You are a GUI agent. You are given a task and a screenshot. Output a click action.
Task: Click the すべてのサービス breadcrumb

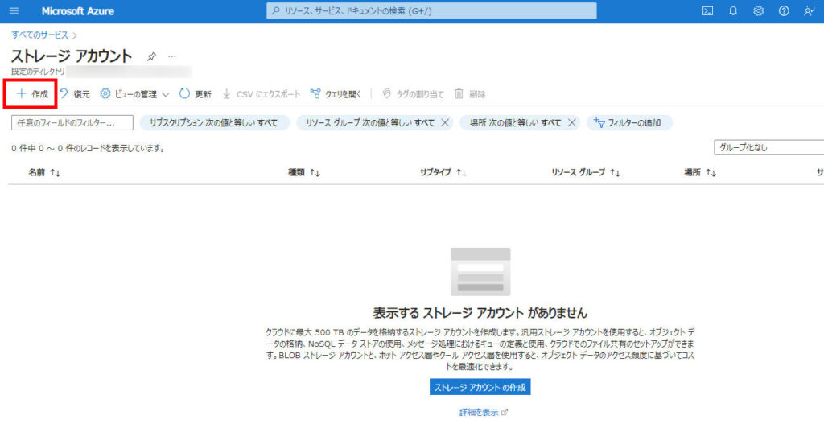40,35
